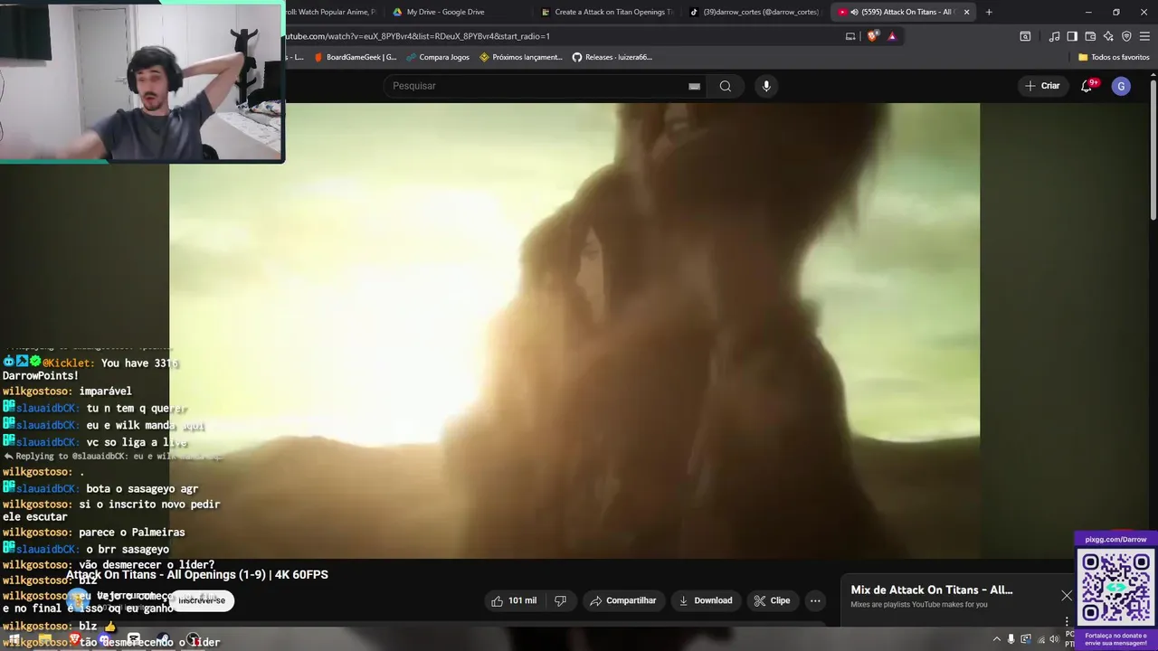
Task: Open Próximos lançamentos bookmark
Action: [x=521, y=57]
